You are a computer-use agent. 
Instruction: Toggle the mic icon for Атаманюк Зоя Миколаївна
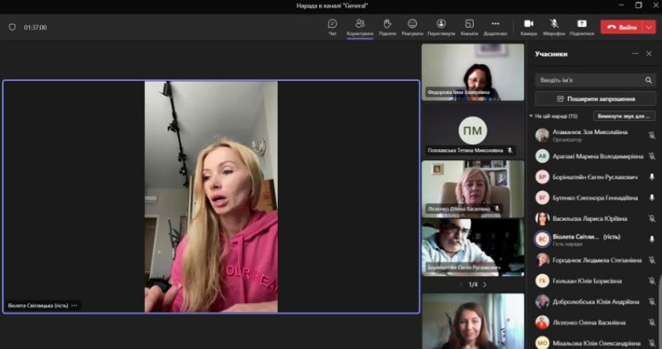coord(652,136)
